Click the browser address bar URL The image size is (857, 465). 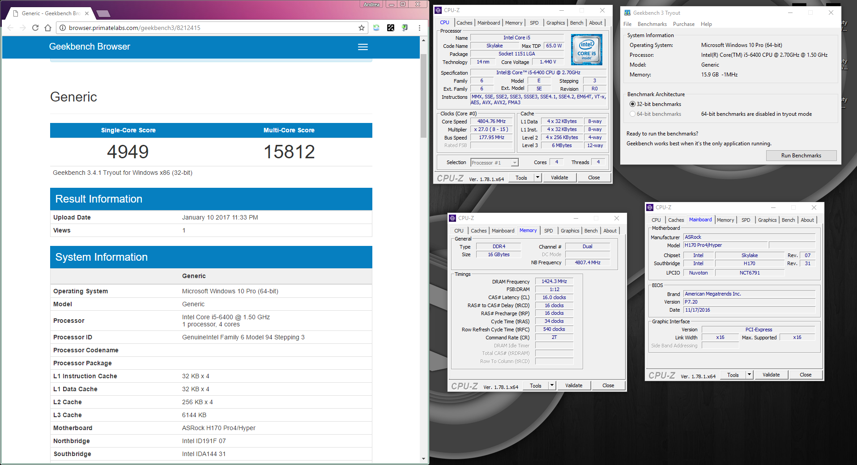click(134, 28)
